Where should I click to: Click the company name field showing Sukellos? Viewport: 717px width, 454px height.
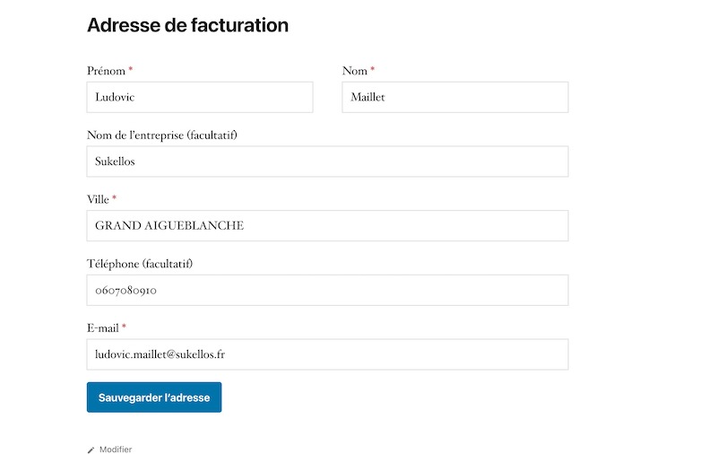click(327, 162)
